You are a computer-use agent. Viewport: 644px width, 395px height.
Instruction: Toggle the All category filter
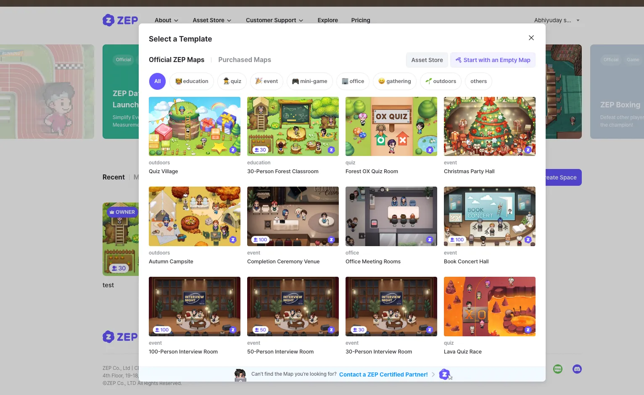pos(157,81)
